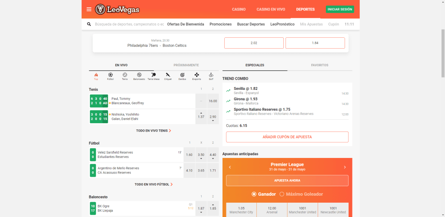The image size is (445, 217).
Task: Expand Todo en vivo Fútbol chevron link
Action: (x=153, y=184)
